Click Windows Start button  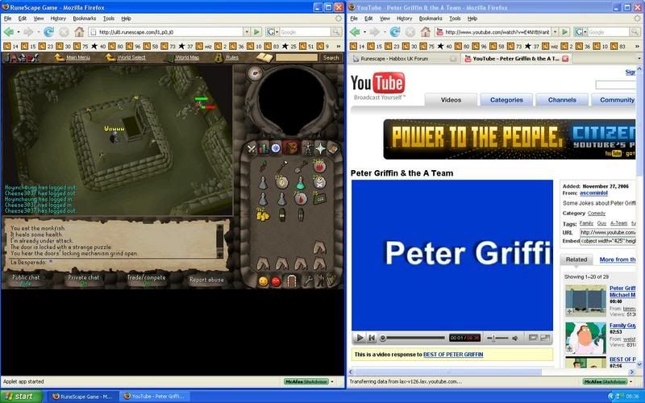pos(21,397)
